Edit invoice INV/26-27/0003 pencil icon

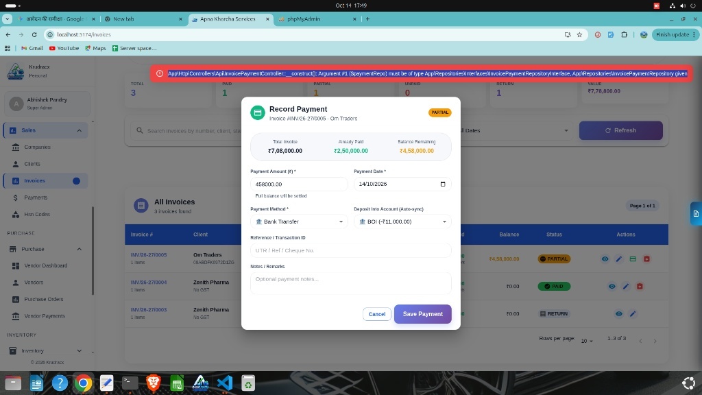tap(633, 313)
